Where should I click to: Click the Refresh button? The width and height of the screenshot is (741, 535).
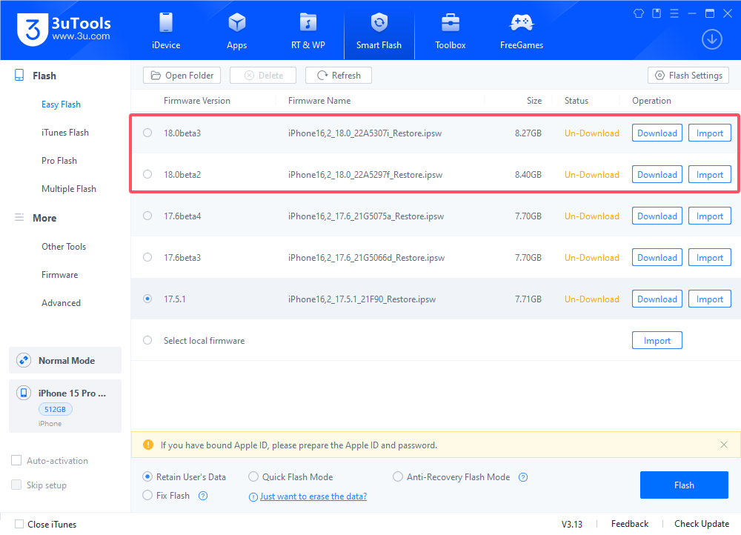click(x=339, y=75)
